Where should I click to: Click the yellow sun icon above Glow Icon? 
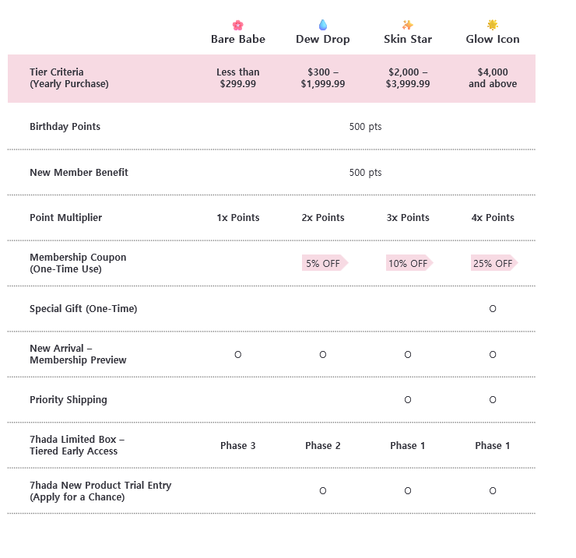pyautogui.click(x=493, y=25)
